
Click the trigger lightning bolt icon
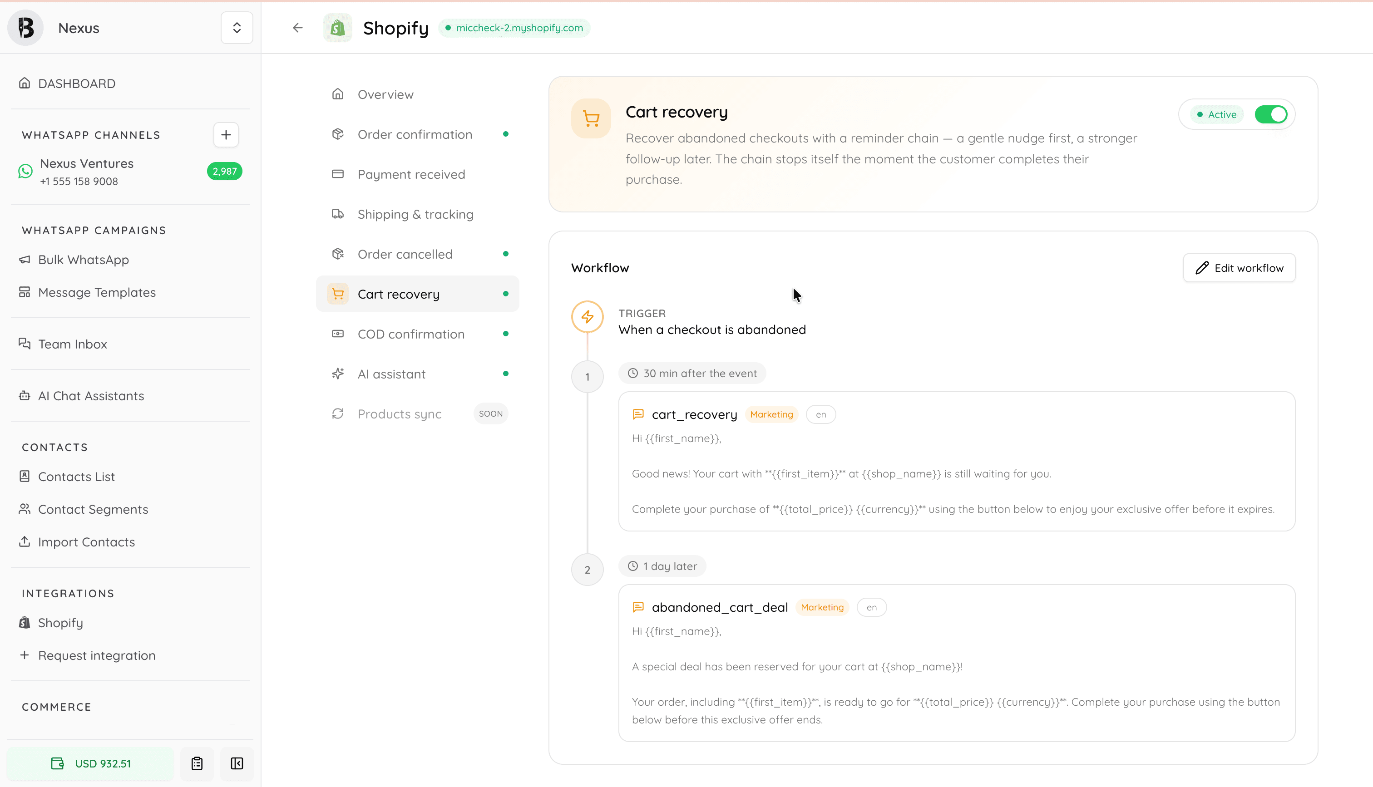point(588,317)
